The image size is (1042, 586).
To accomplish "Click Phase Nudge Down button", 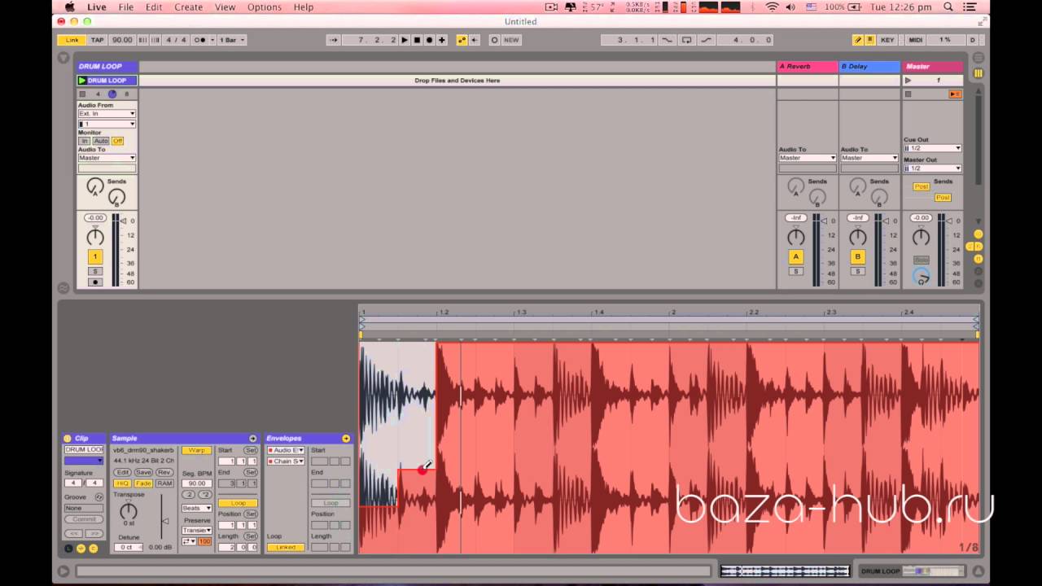I will (x=143, y=40).
